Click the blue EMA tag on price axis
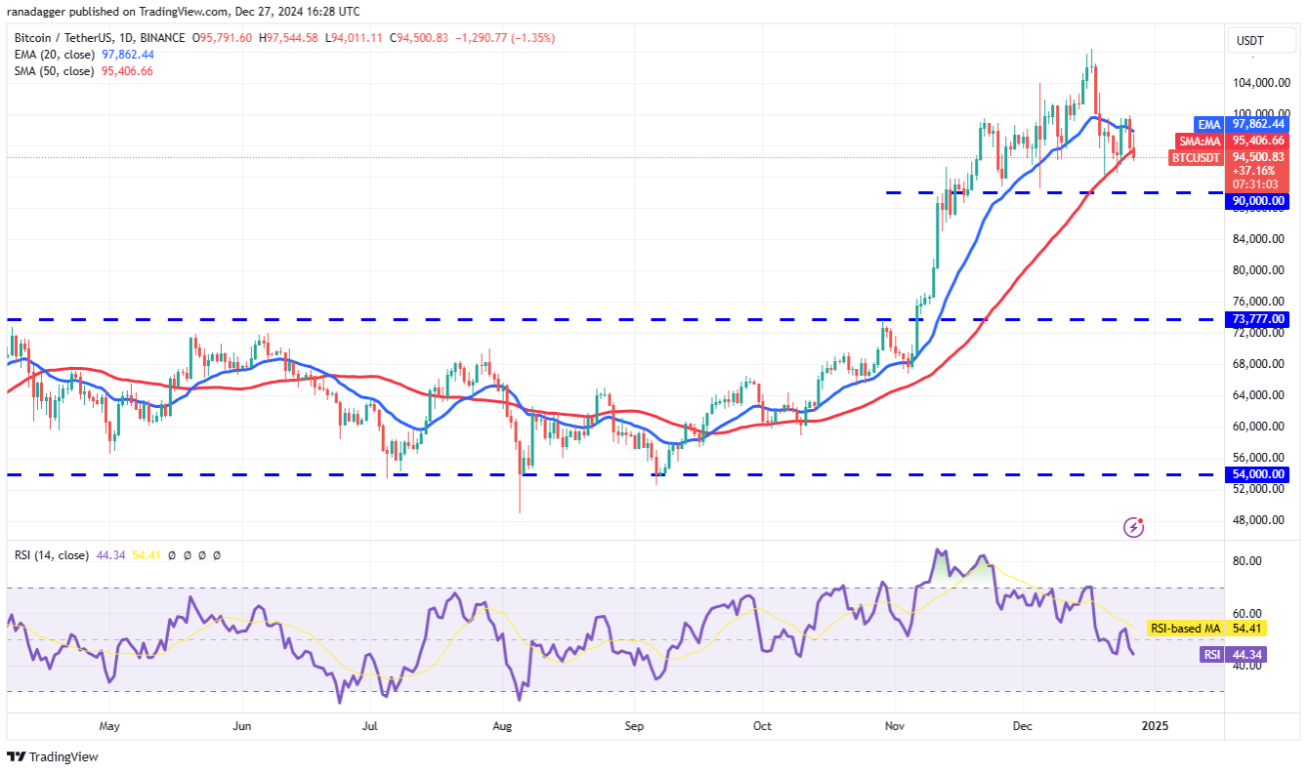The image size is (1308, 774). pos(1209,125)
